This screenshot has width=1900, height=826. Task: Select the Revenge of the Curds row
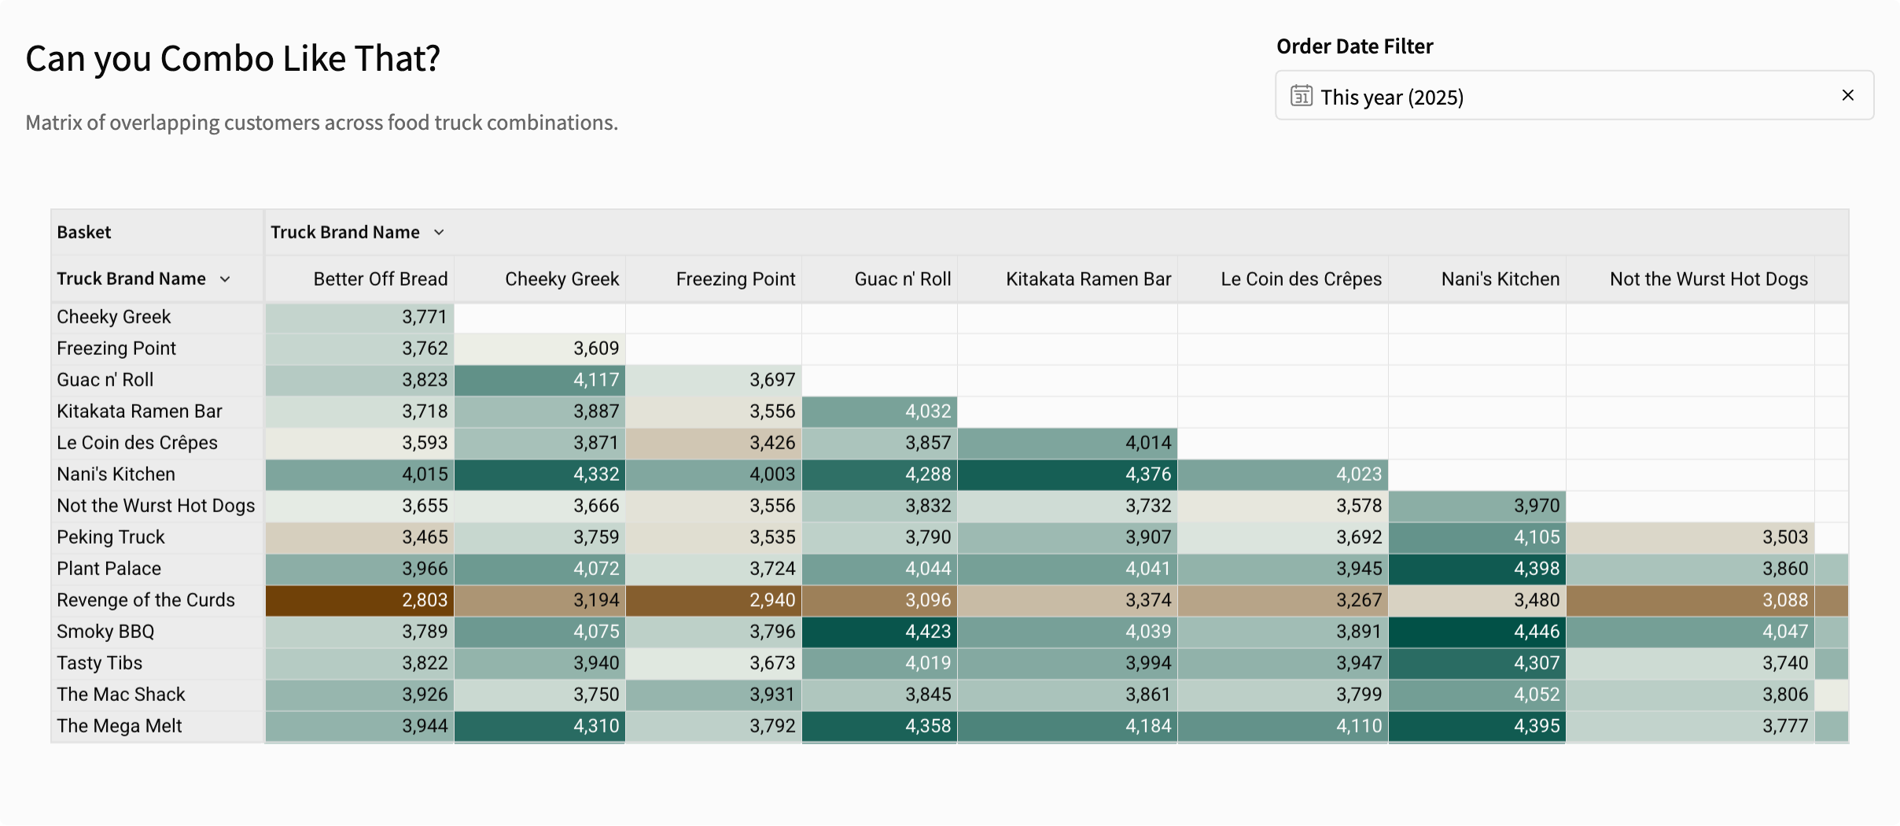click(145, 600)
